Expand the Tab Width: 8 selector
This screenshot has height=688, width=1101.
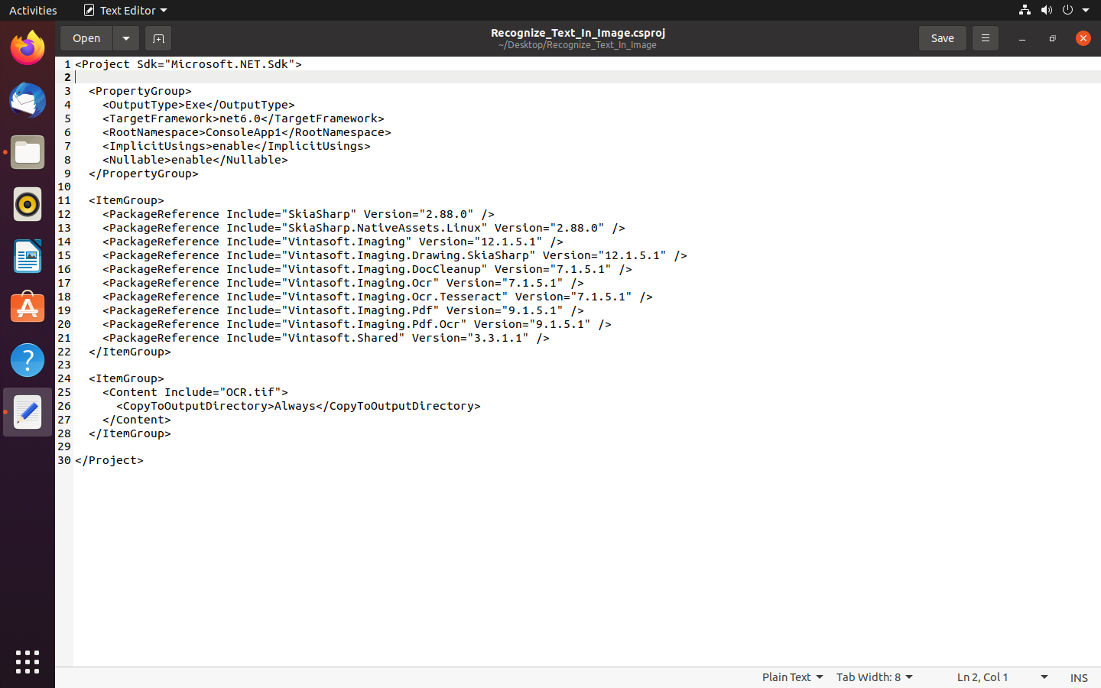[x=874, y=677]
